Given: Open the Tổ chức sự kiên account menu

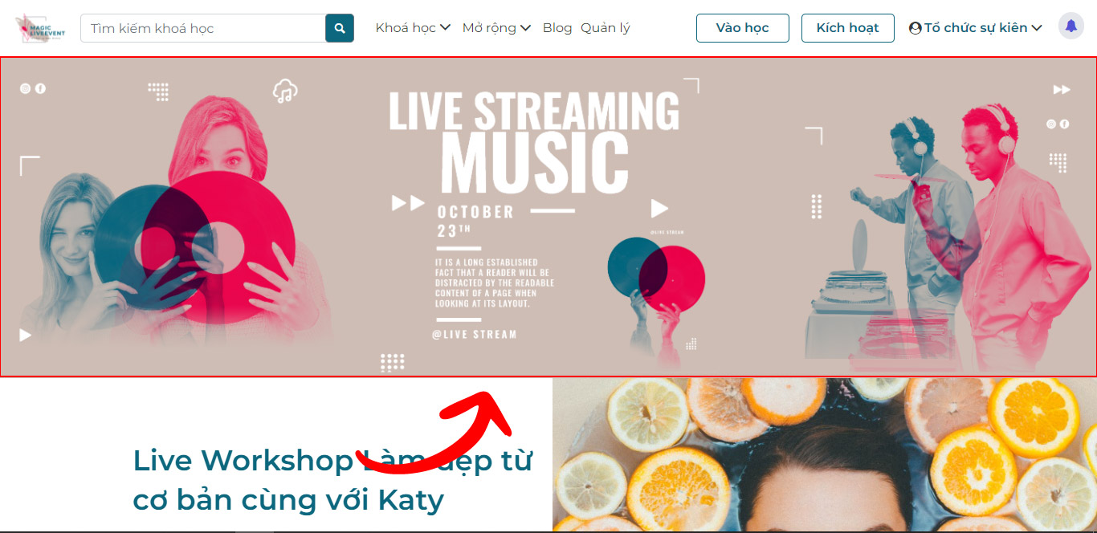Looking at the screenshot, I should 976,28.
